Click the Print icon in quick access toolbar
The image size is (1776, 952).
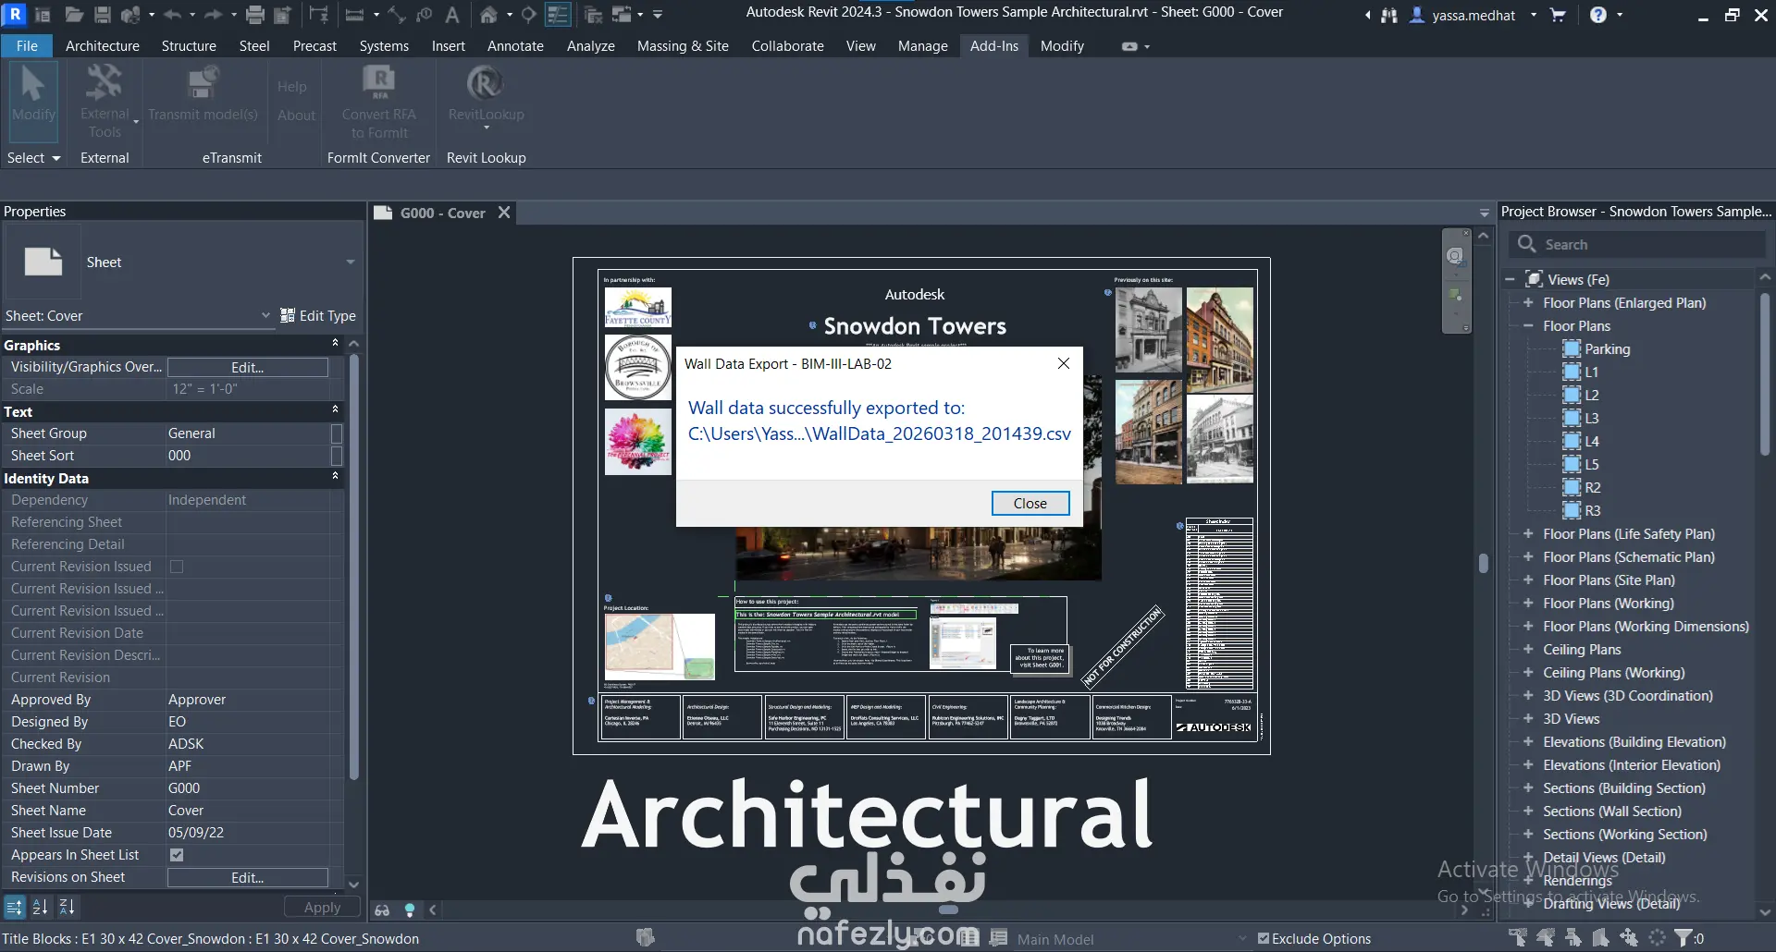click(255, 15)
